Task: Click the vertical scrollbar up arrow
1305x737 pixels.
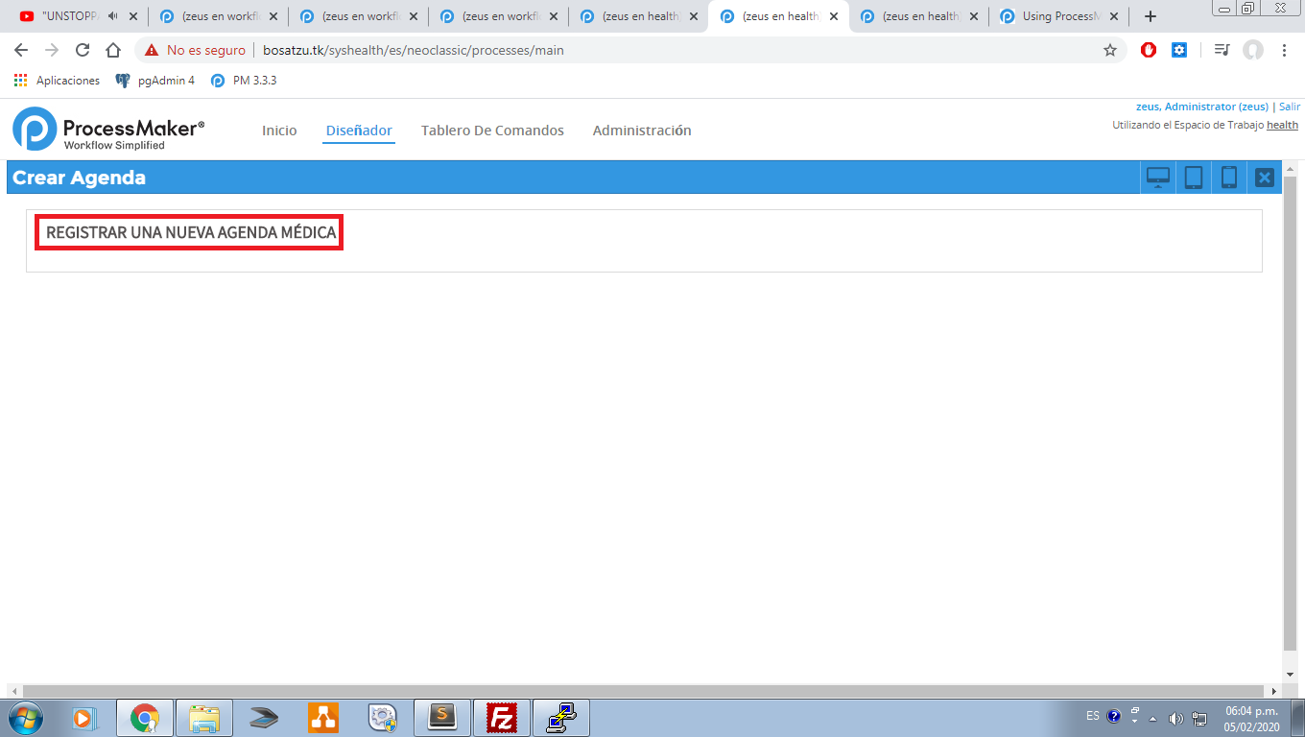Action: coord(1290,170)
